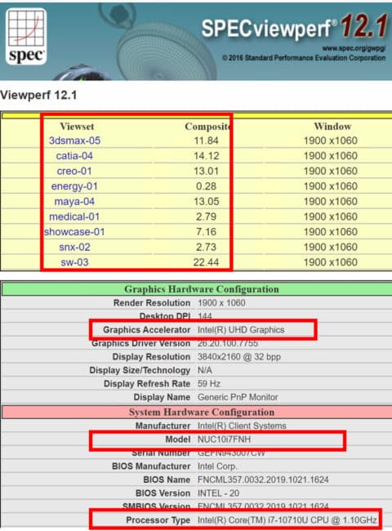
Task: Click Display Size/Technology value N/A
Action: pyautogui.click(x=205, y=371)
